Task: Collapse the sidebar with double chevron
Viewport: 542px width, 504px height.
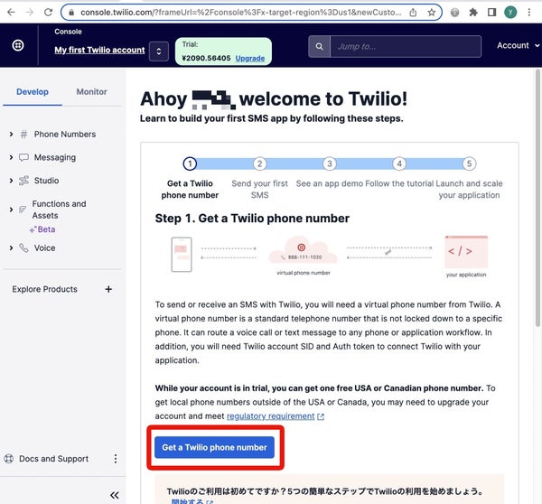Action: pyautogui.click(x=115, y=495)
